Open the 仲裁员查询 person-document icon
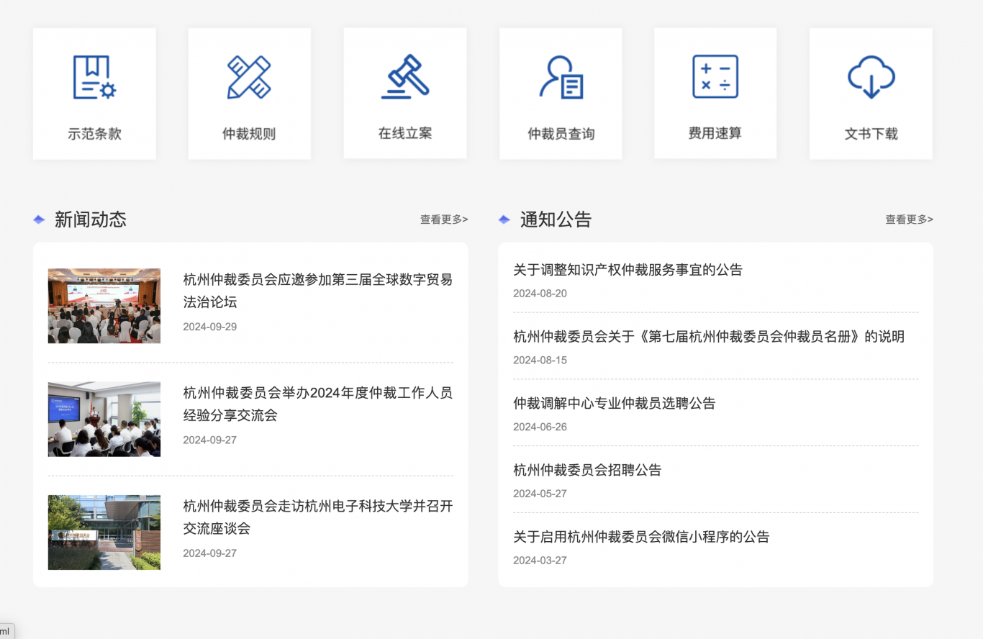The height and width of the screenshot is (639, 983). [561, 77]
